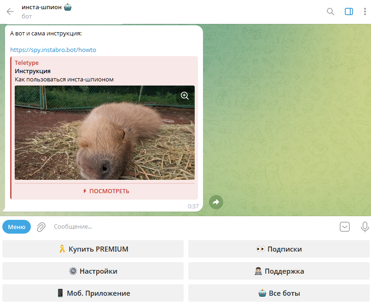Open the spy.instabro.bot/howto link
Screen dimensions: 371x304
[53, 50]
